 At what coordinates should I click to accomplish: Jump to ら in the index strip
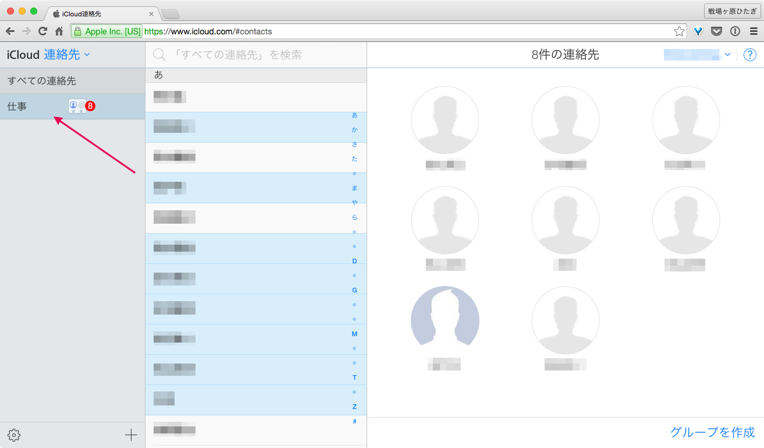[354, 217]
